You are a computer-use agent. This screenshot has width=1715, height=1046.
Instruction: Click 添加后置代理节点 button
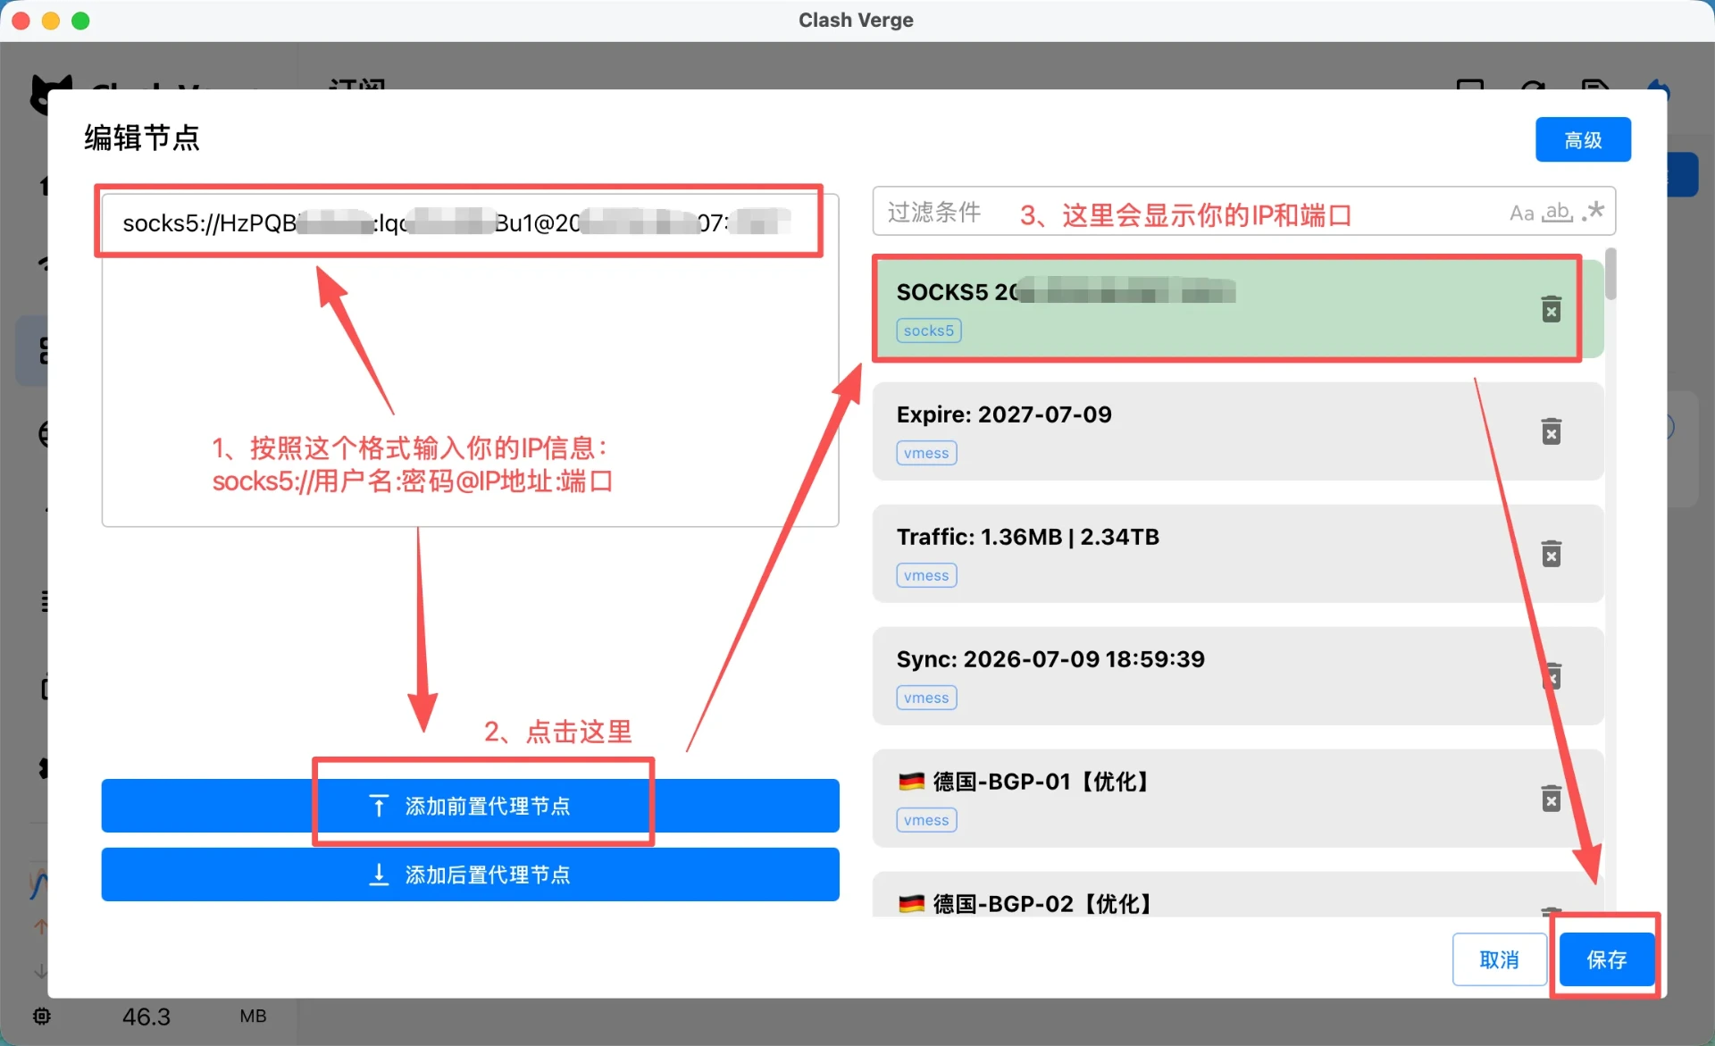[470, 874]
